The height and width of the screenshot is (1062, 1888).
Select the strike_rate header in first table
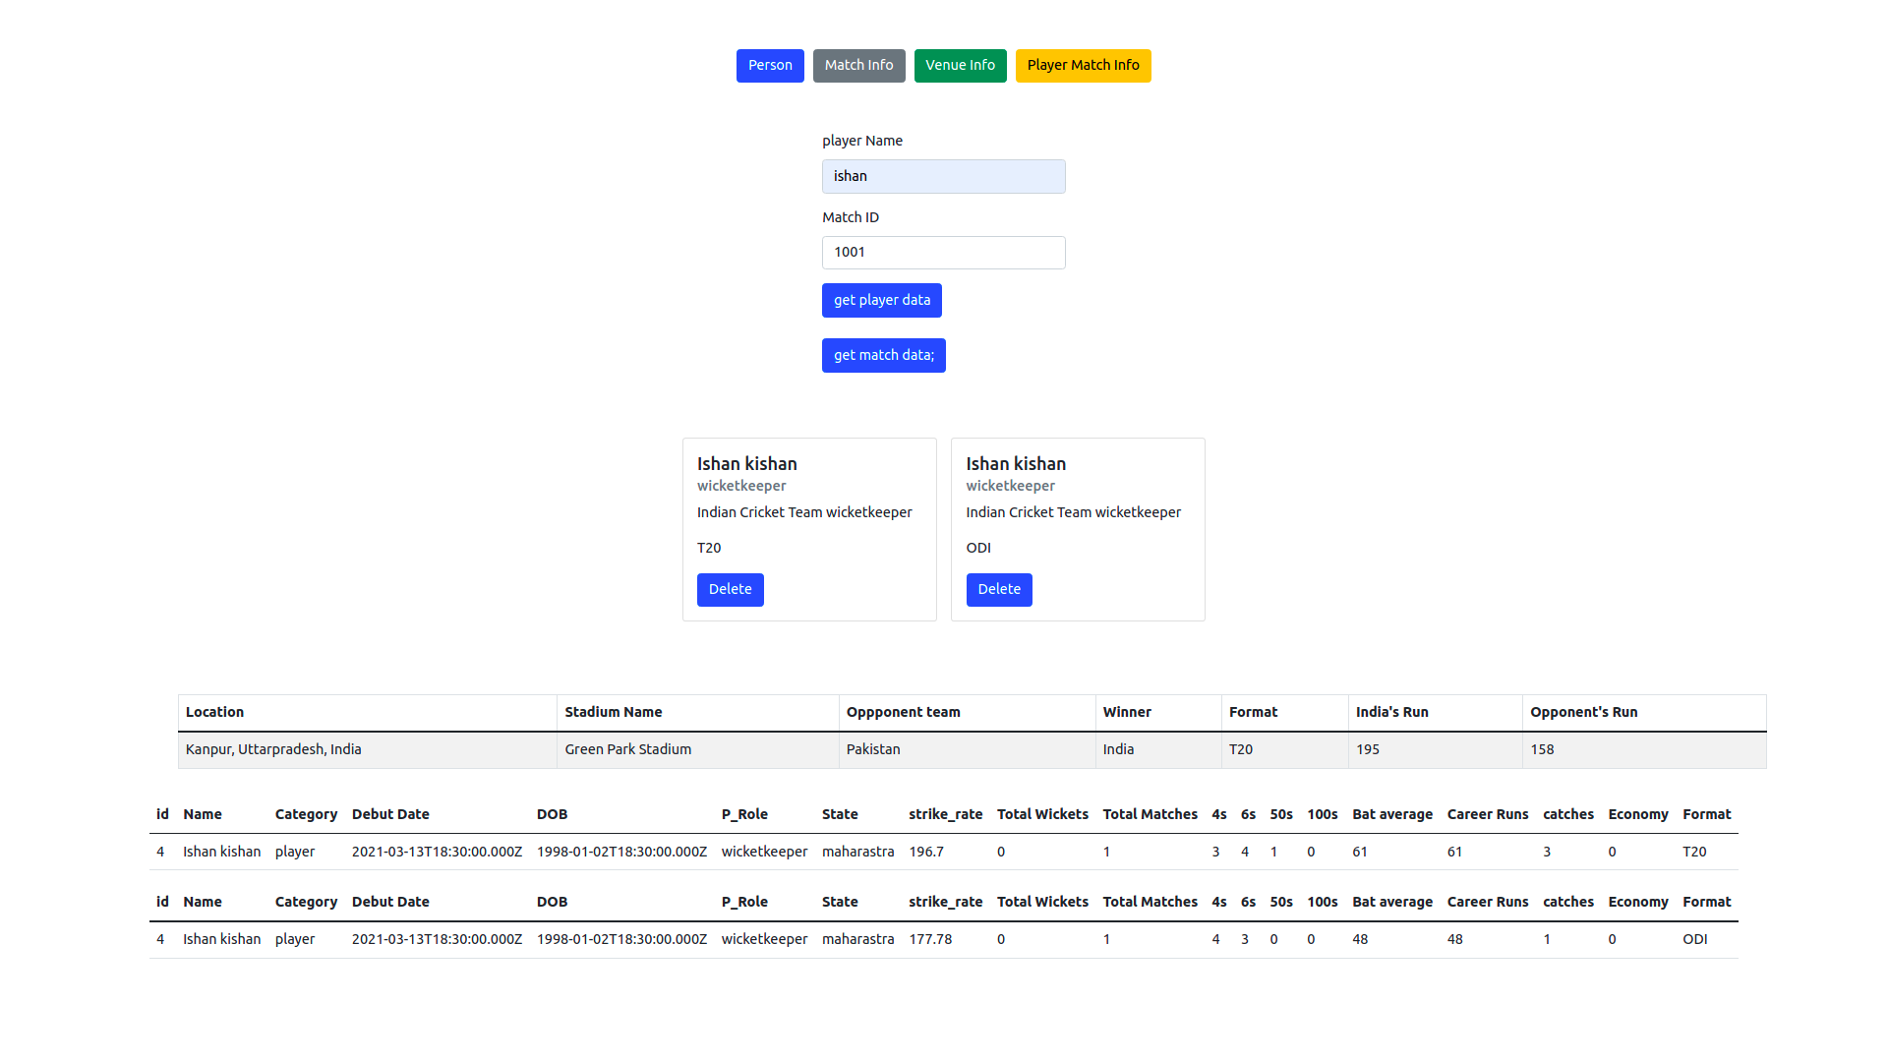pos(945,814)
